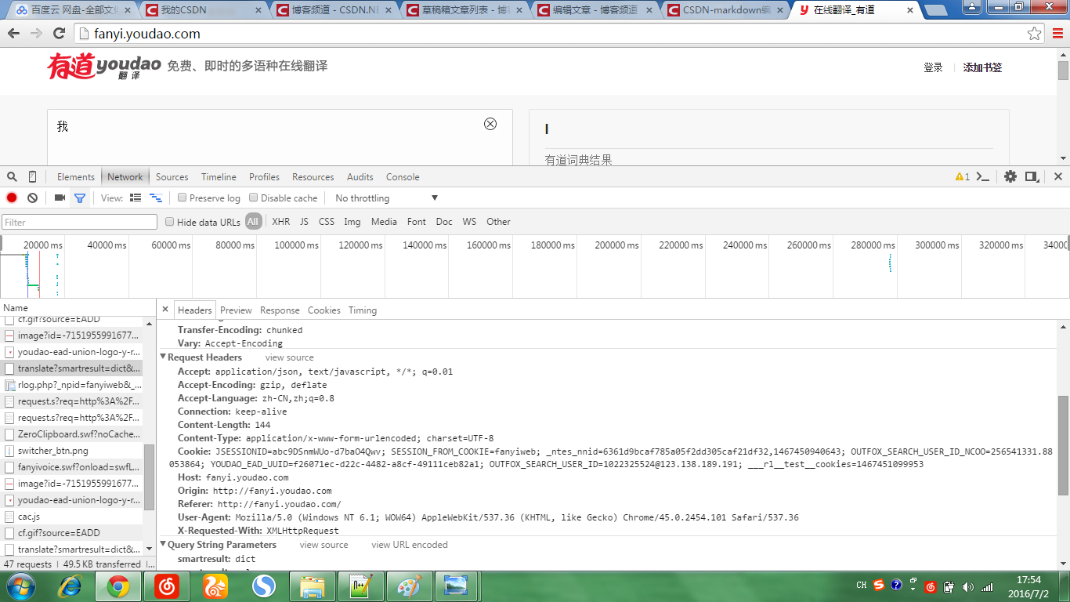The width and height of the screenshot is (1070, 602).
Task: Open the Cookies tab of the request
Action: tap(324, 310)
